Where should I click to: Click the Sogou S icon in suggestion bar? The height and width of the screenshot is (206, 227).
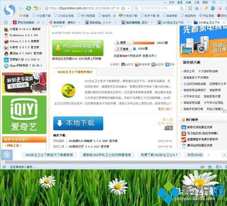(x=7, y=155)
